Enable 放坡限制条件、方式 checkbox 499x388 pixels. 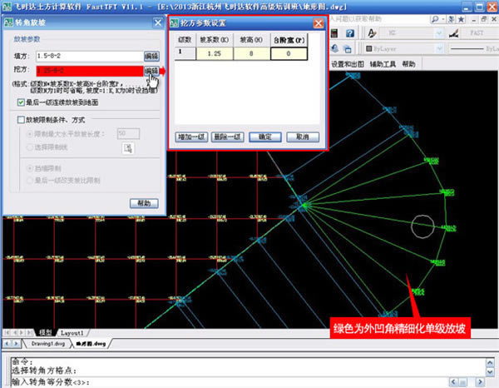(18, 120)
